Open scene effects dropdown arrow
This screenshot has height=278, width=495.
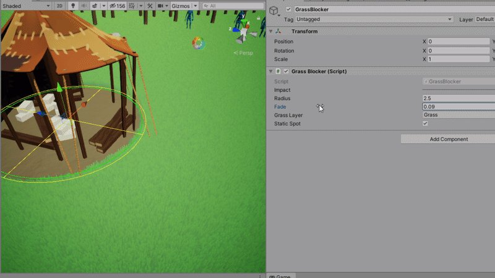(x=103, y=6)
